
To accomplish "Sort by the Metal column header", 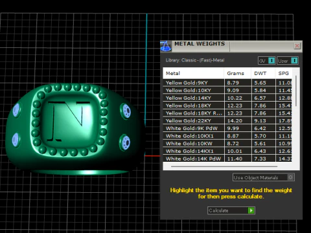I will 193,73.
